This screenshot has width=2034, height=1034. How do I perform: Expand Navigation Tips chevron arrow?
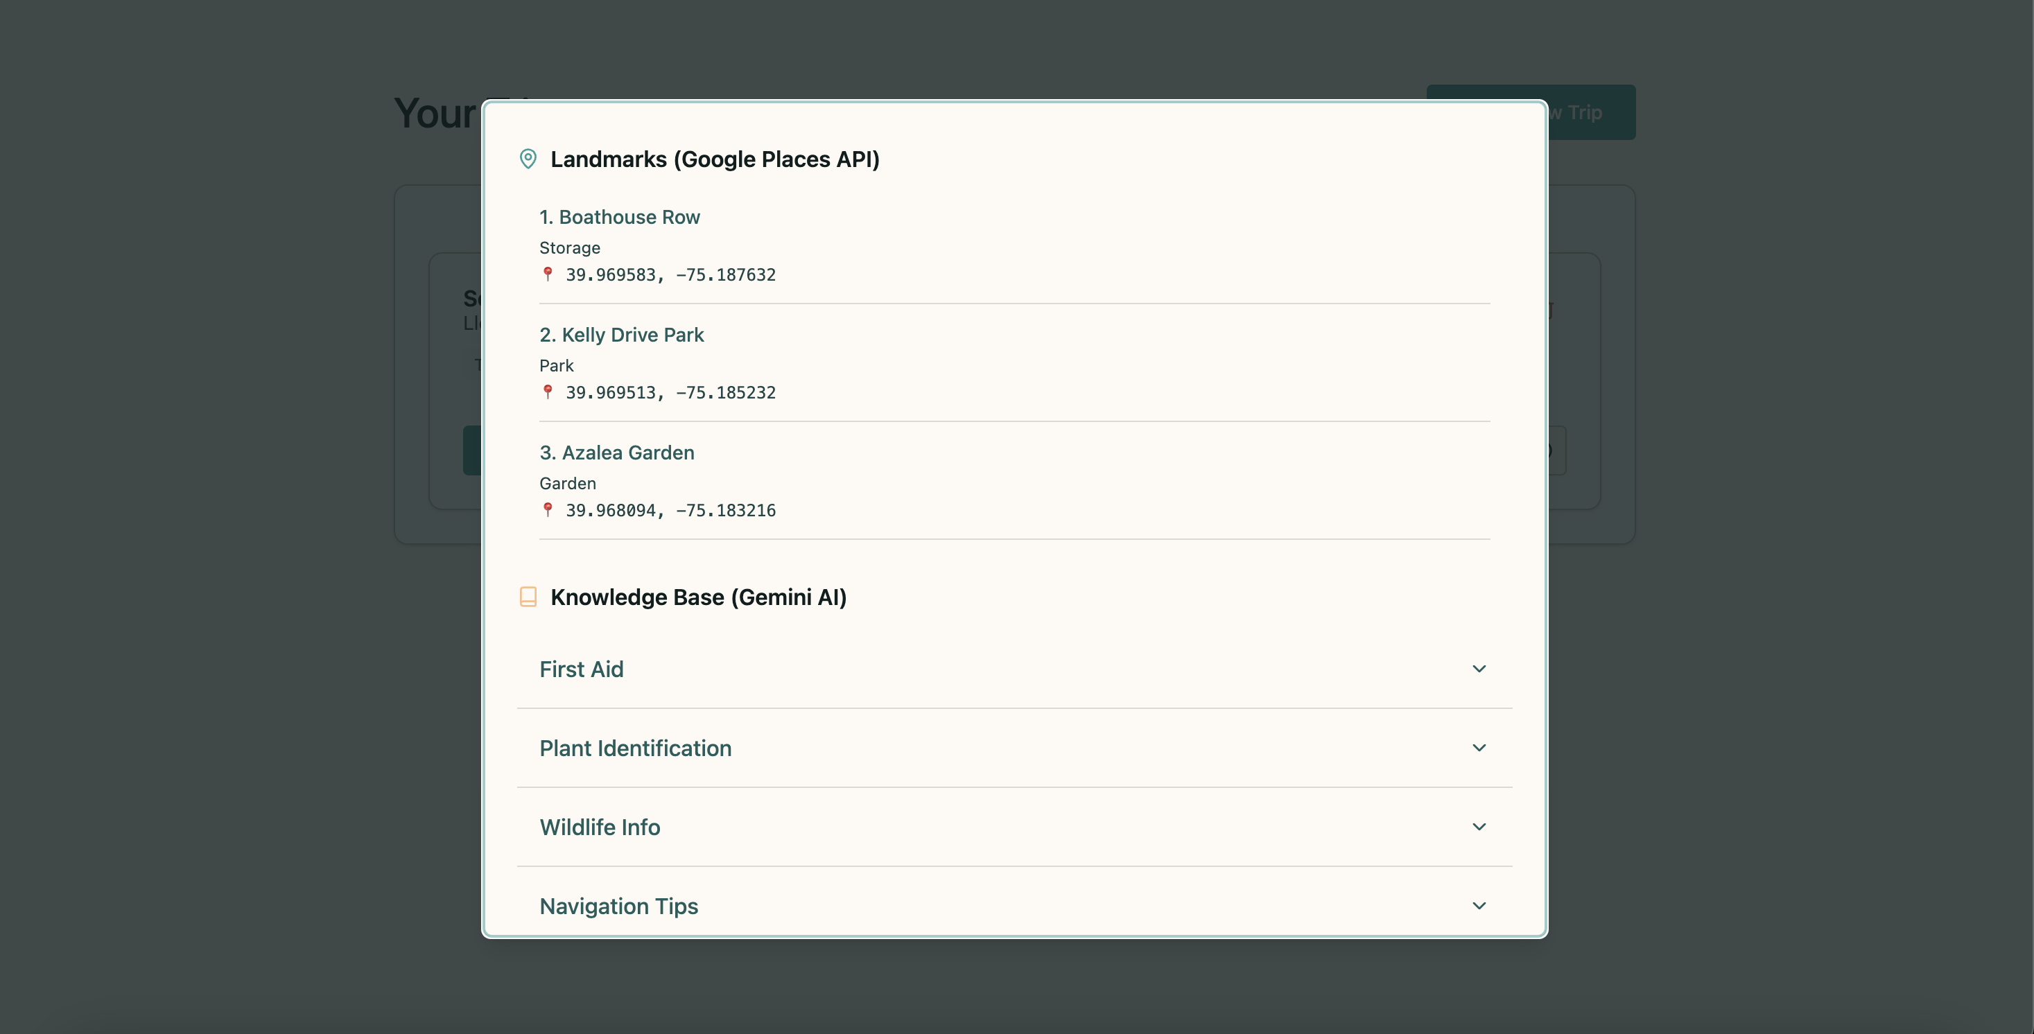(1479, 905)
